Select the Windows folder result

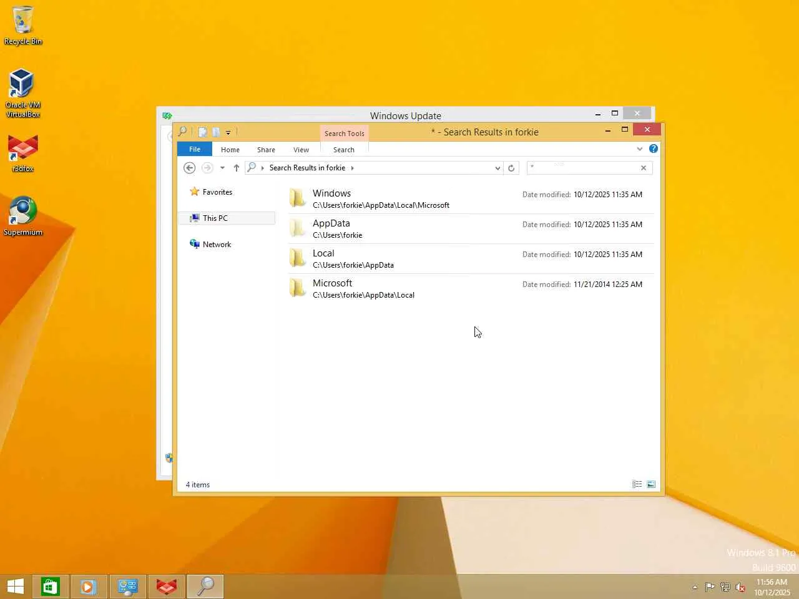point(471,198)
